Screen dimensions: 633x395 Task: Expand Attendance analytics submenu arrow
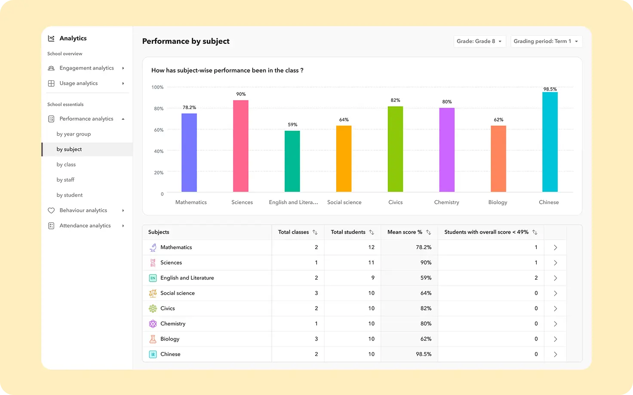(x=123, y=226)
